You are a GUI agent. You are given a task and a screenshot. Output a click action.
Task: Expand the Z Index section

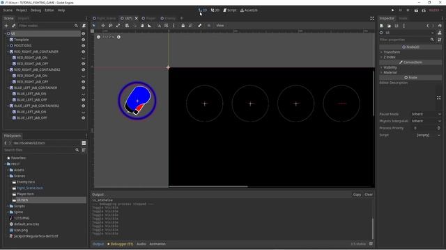pos(389,57)
